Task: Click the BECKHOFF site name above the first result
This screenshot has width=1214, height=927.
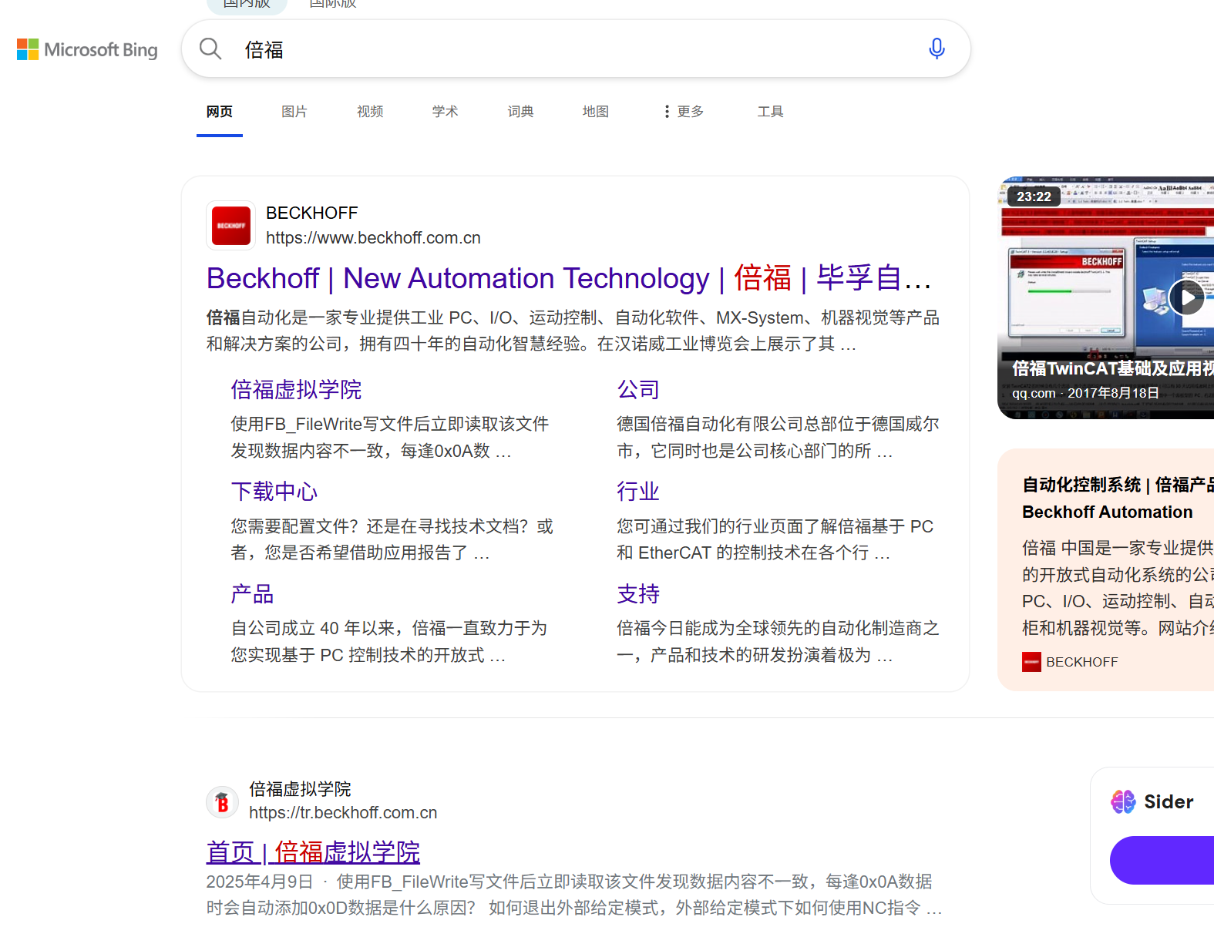Action: click(x=312, y=213)
